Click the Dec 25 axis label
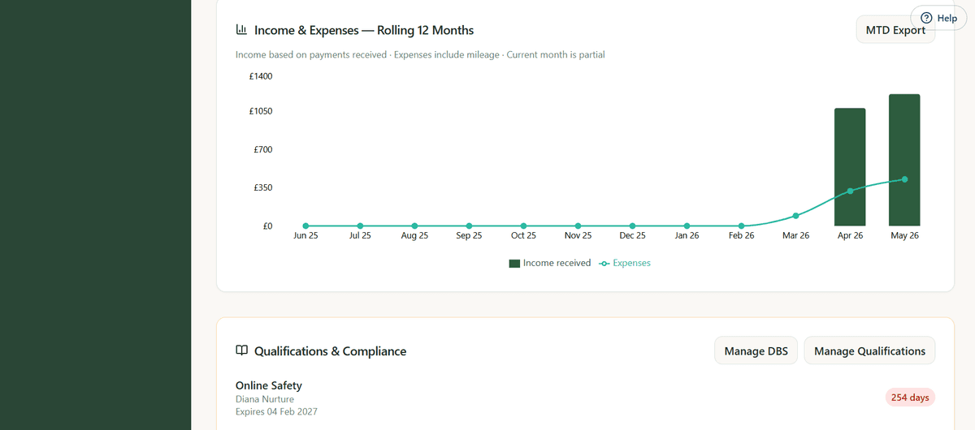 point(632,235)
